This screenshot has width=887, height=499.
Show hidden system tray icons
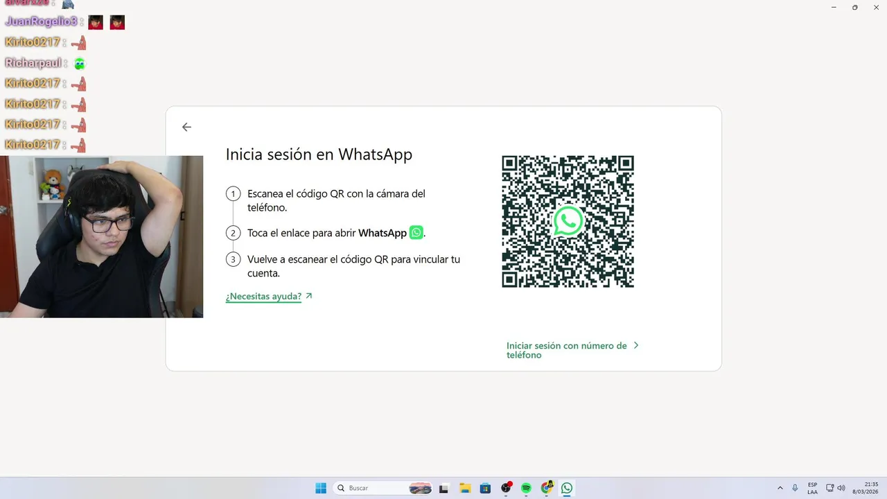pos(780,488)
